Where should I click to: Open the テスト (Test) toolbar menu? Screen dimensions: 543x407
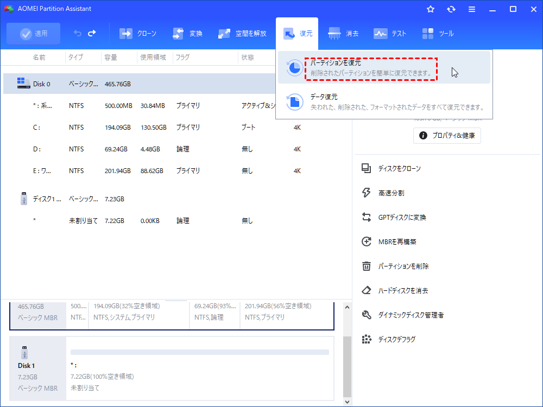pos(389,34)
